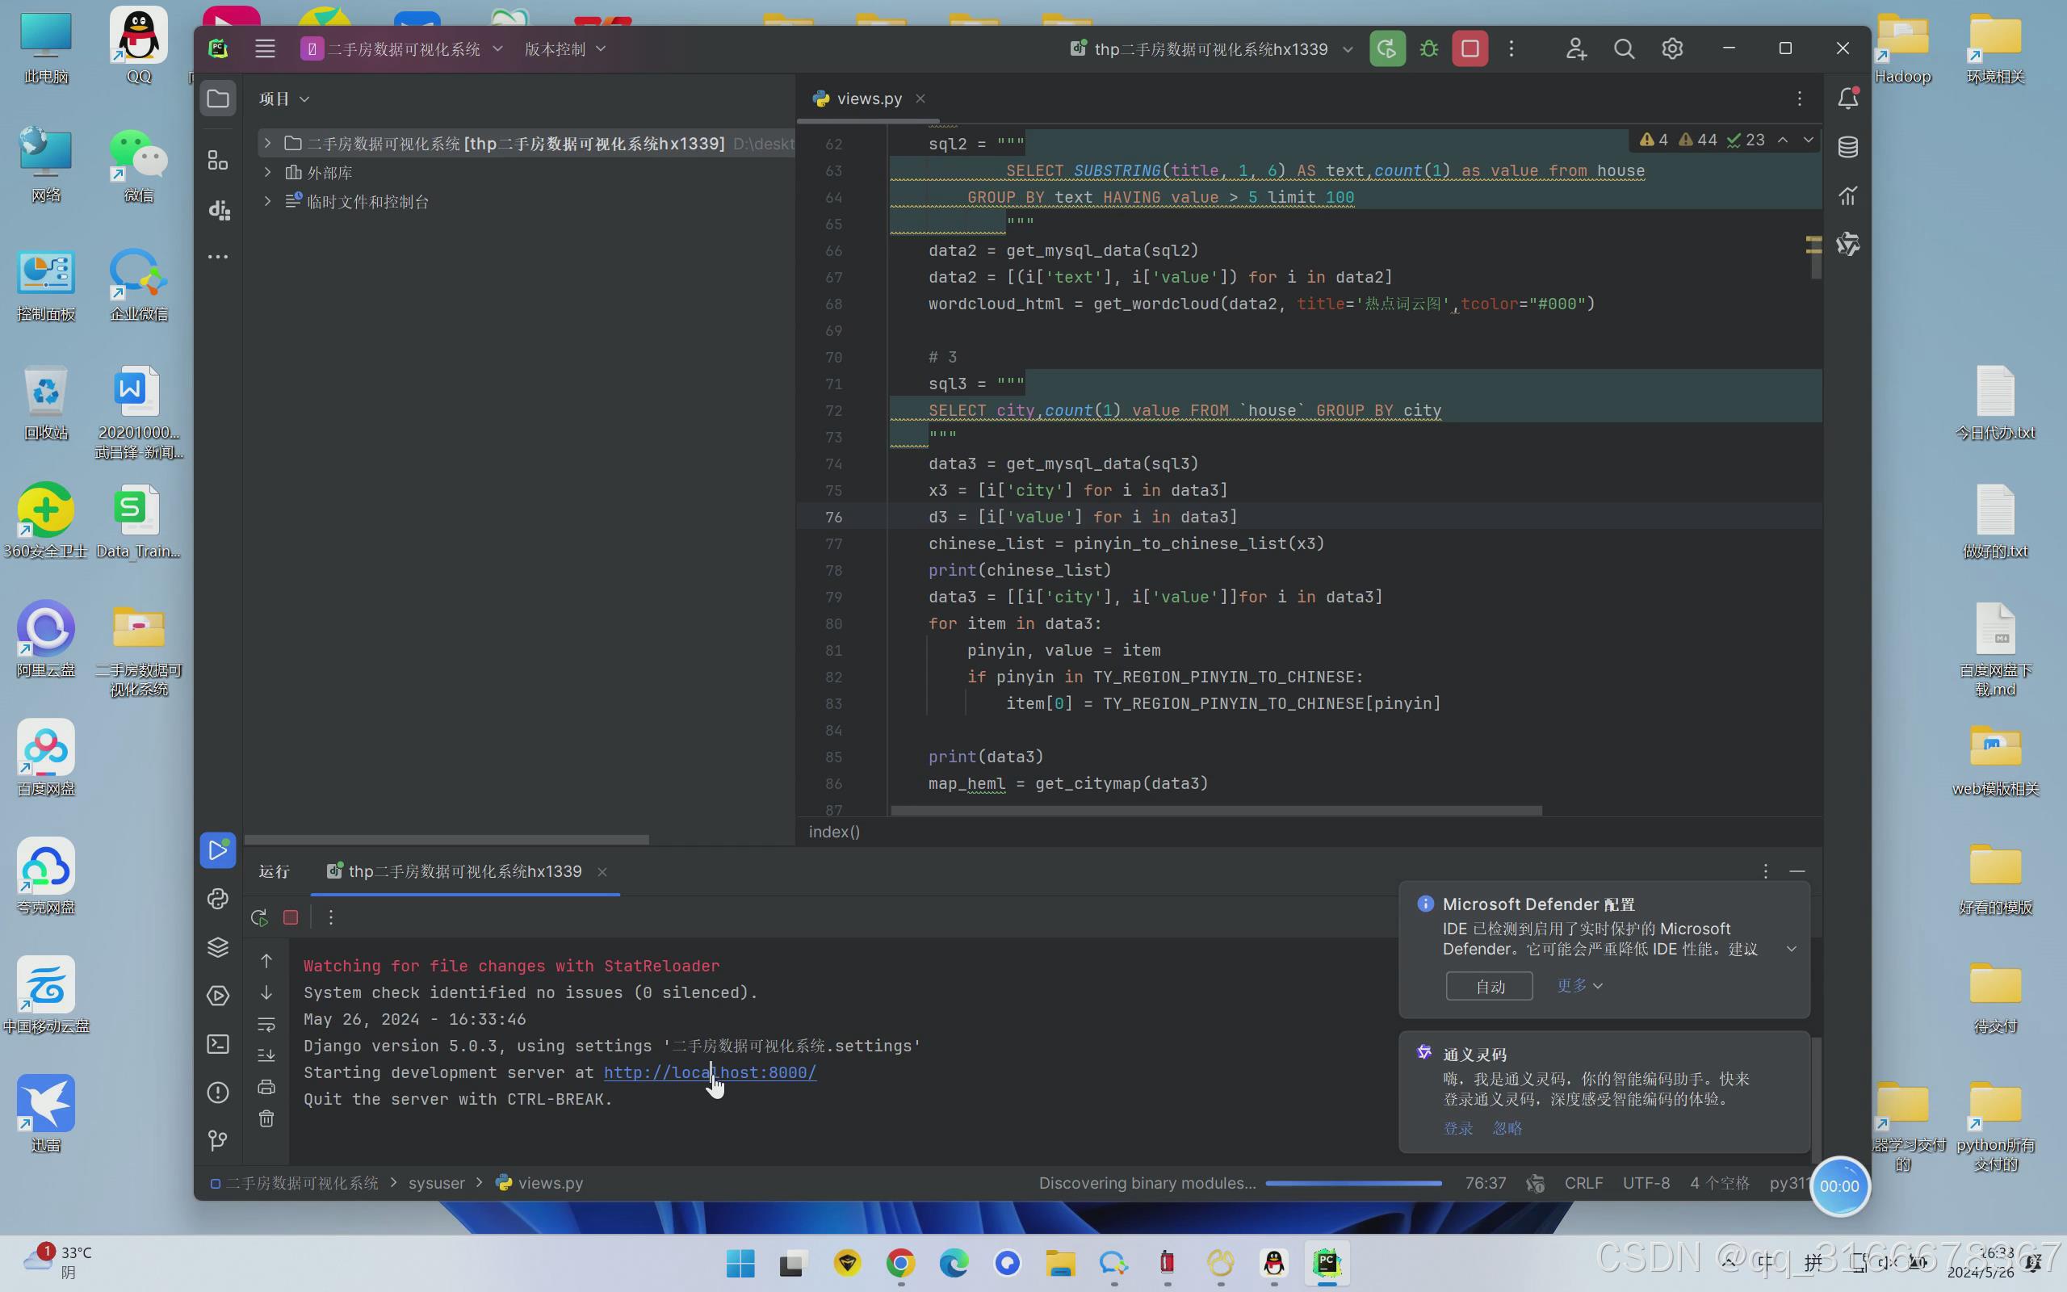Open Windows Start button

740,1263
